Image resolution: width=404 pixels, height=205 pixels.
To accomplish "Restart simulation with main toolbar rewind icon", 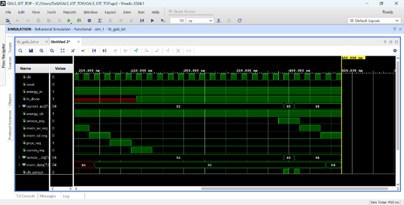I will [142, 21].
